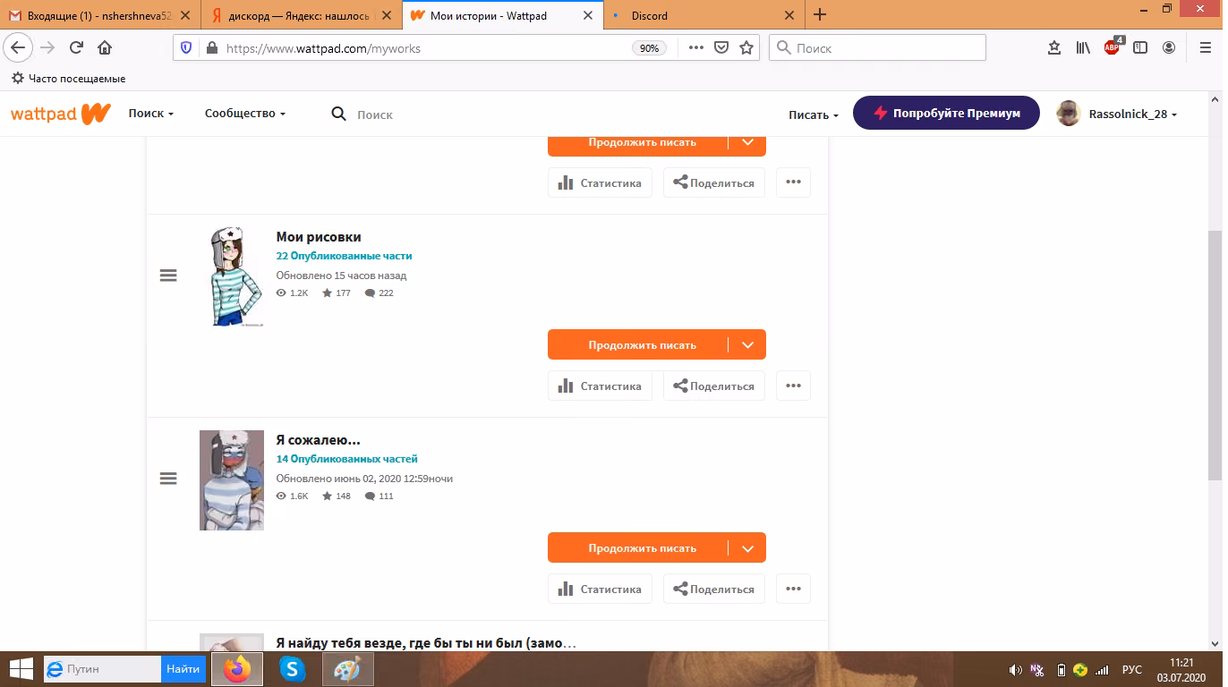Screen dimensions: 1228x687
Task: Adjust volume from the system tray
Action: pyautogui.click(x=1015, y=670)
